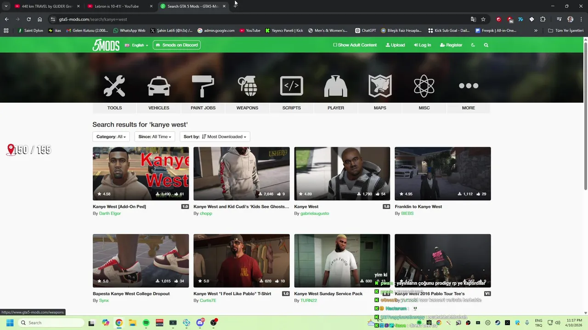Open the Chrome three-dot menu
This screenshot has width=588, height=330.
581,19
